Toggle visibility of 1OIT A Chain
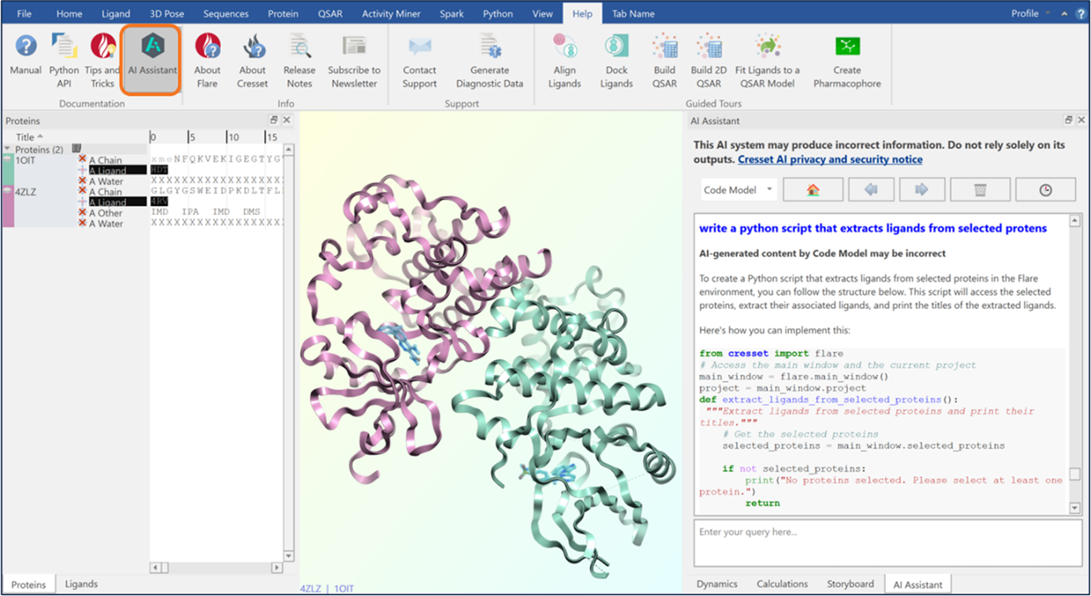Viewport: 1091px width, 596px height. click(x=83, y=159)
